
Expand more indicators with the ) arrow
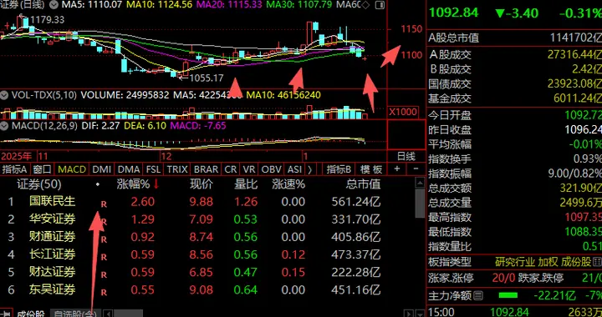click(x=309, y=169)
